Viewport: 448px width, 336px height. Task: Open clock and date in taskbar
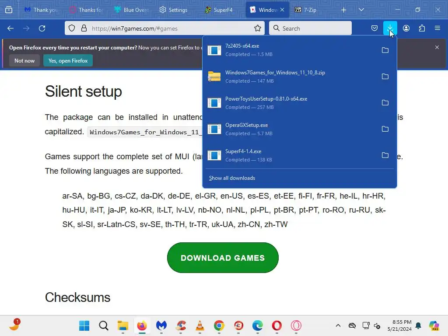point(399,325)
